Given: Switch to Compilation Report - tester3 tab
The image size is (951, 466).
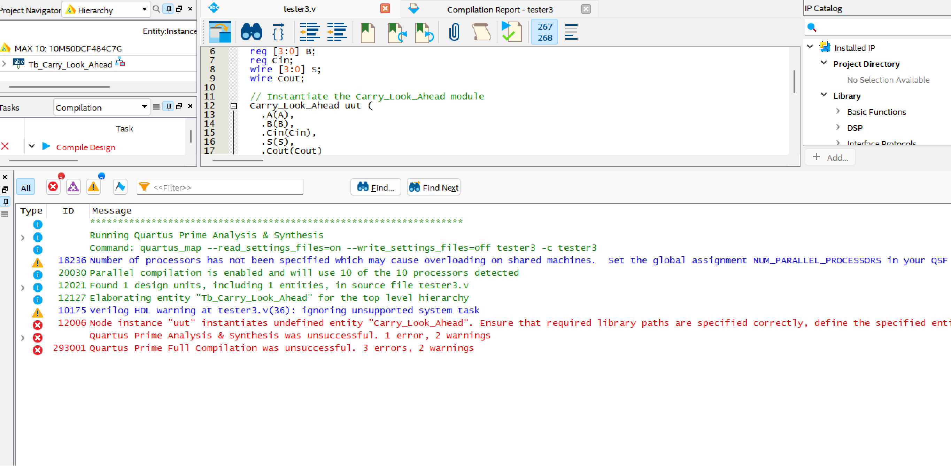Looking at the screenshot, I should click(500, 10).
